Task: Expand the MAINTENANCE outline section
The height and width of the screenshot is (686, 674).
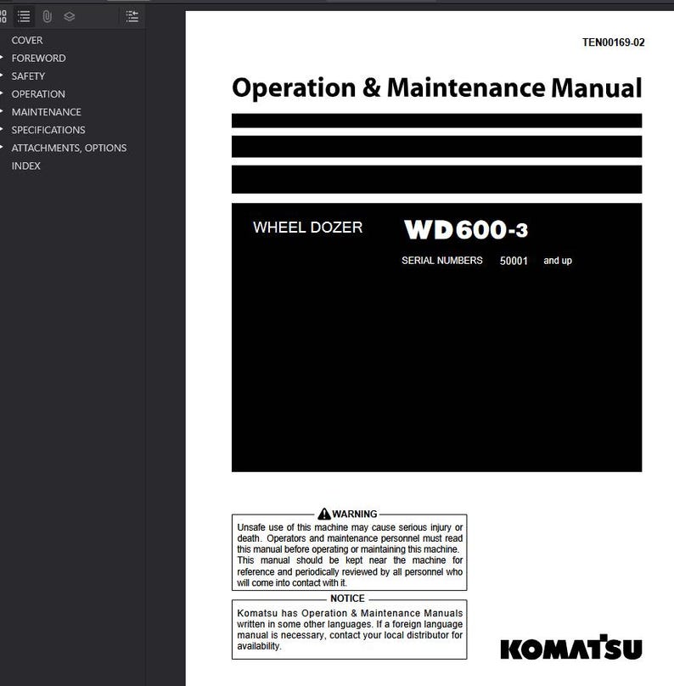Action: pos(2,111)
